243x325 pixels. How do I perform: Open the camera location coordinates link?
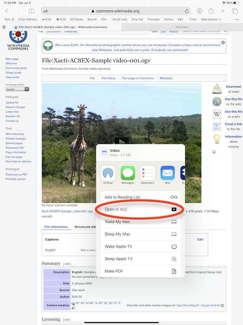[x=98, y=303]
